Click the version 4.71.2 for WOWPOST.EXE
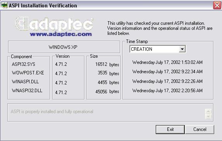Viewport: 222px width, 141px height. tap(61, 74)
